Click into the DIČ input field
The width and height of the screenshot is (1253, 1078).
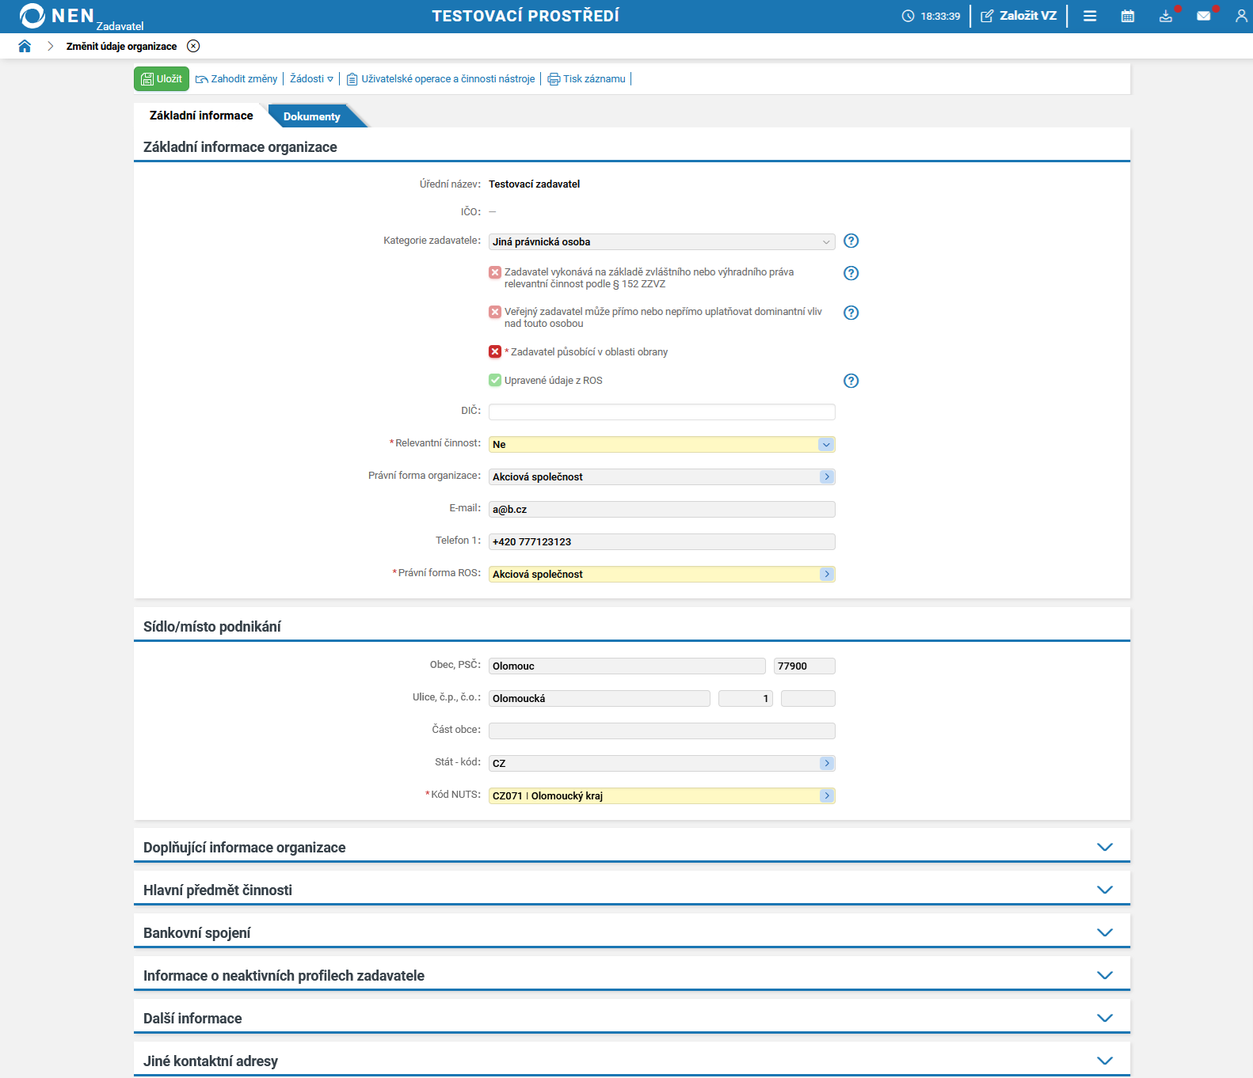click(x=661, y=412)
